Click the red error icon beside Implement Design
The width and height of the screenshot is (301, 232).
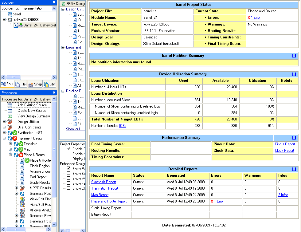pos(15,138)
